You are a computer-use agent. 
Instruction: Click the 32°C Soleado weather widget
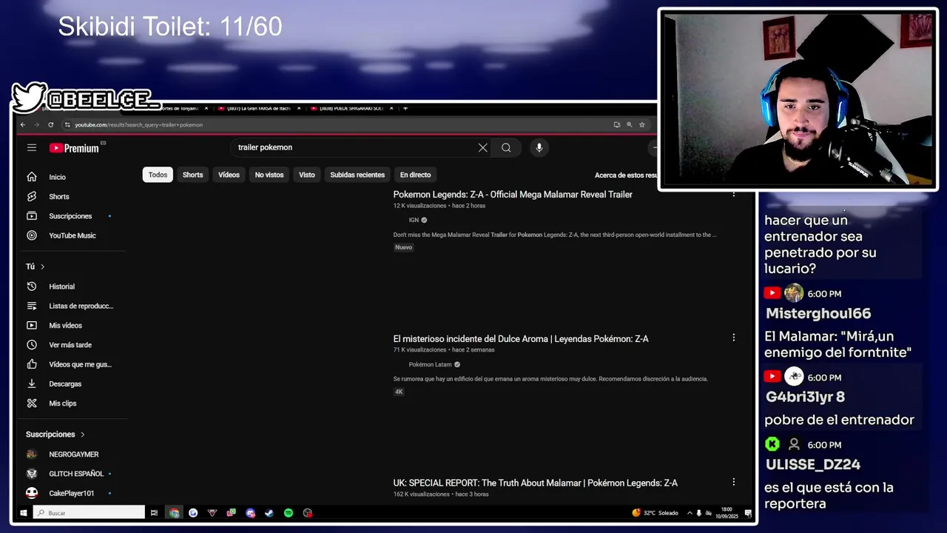[655, 513]
